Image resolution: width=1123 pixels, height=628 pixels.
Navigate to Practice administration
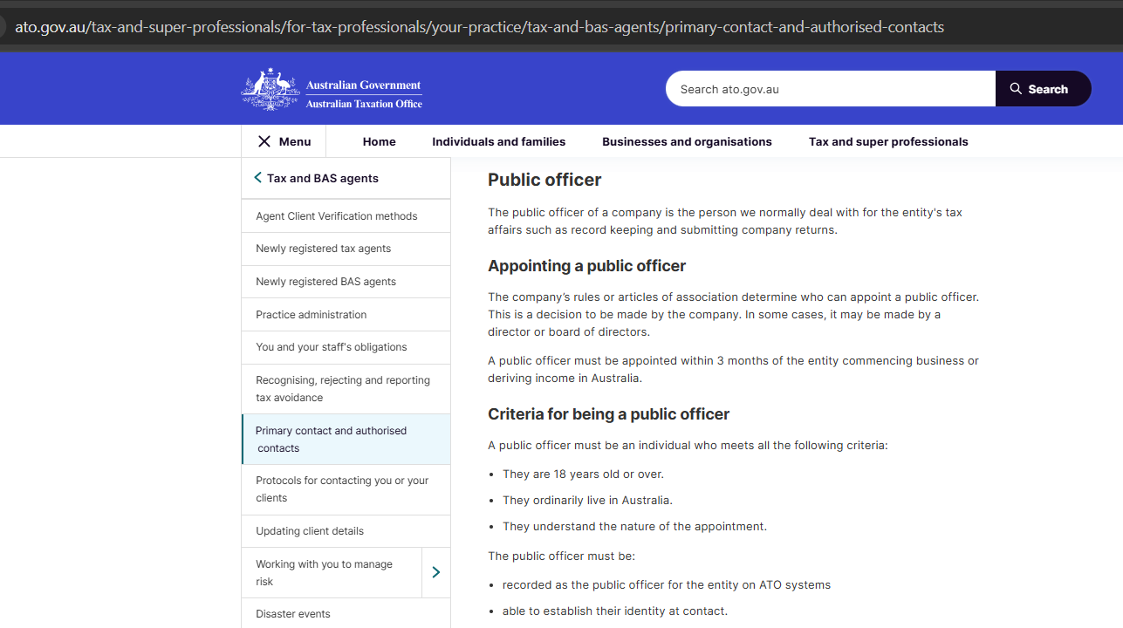[x=346, y=315]
